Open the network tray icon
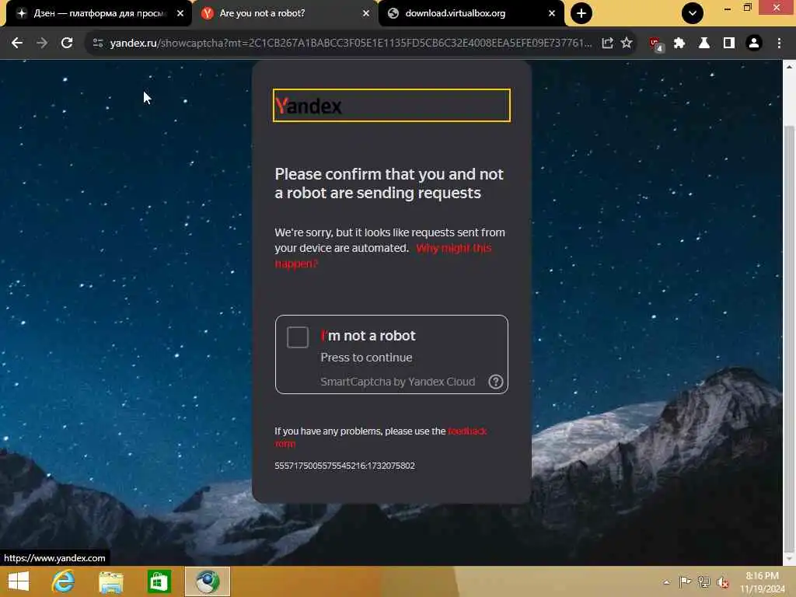This screenshot has width=796, height=597. [x=703, y=581]
